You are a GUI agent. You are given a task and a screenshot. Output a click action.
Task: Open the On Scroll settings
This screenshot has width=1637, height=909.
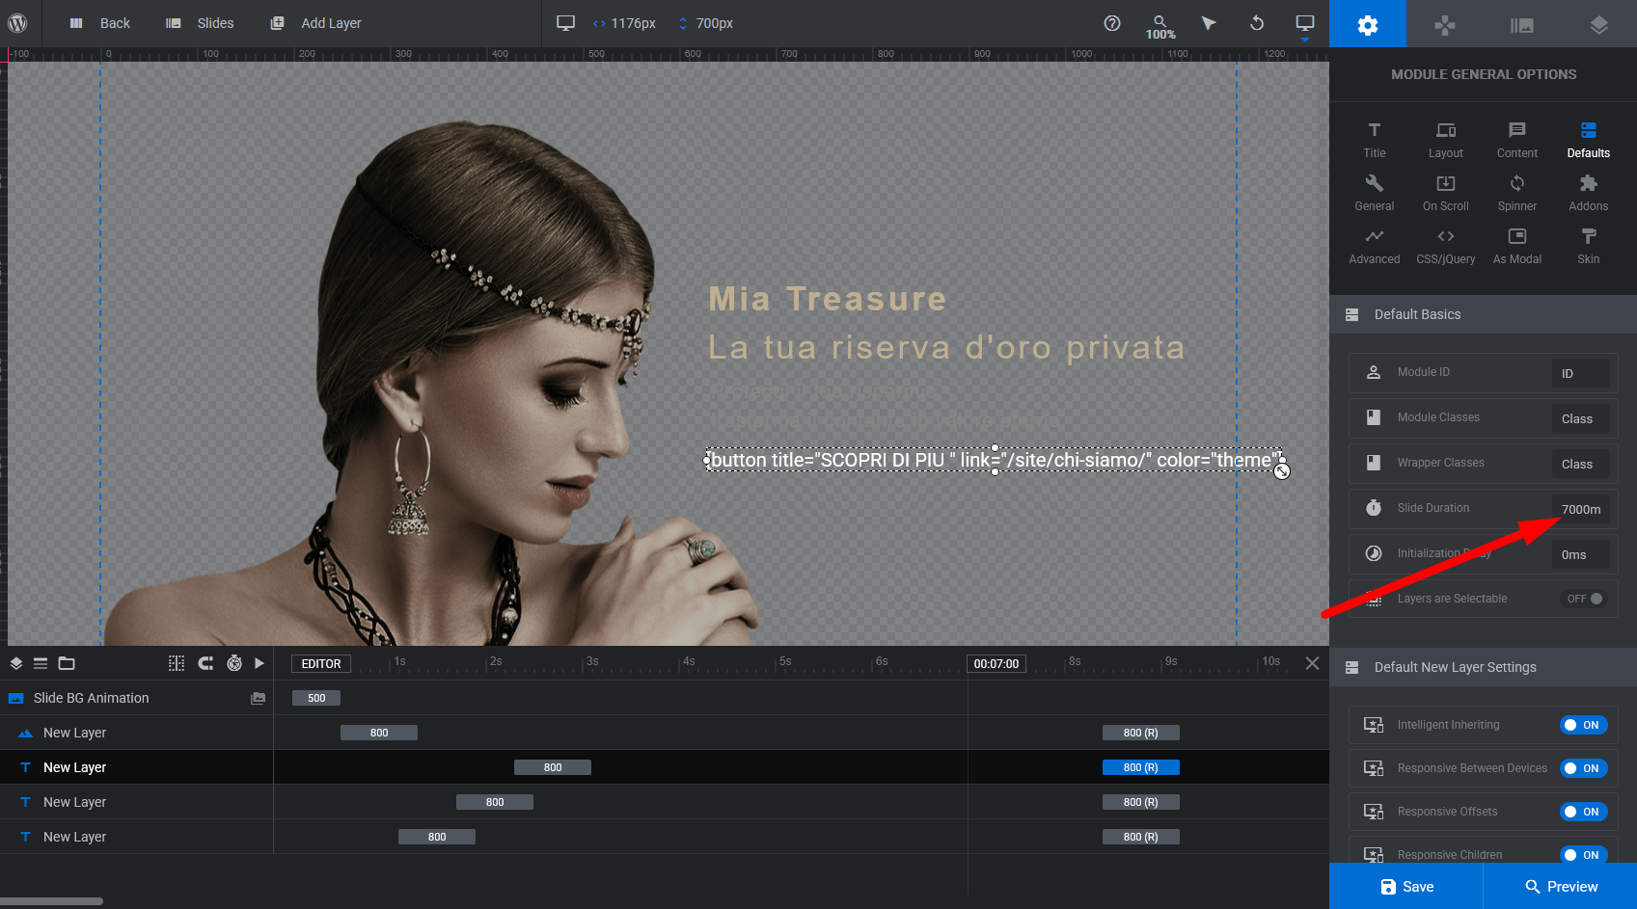(1445, 193)
